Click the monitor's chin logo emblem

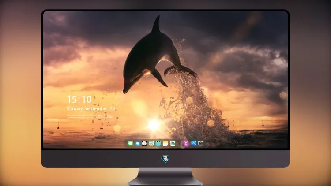tap(165, 159)
